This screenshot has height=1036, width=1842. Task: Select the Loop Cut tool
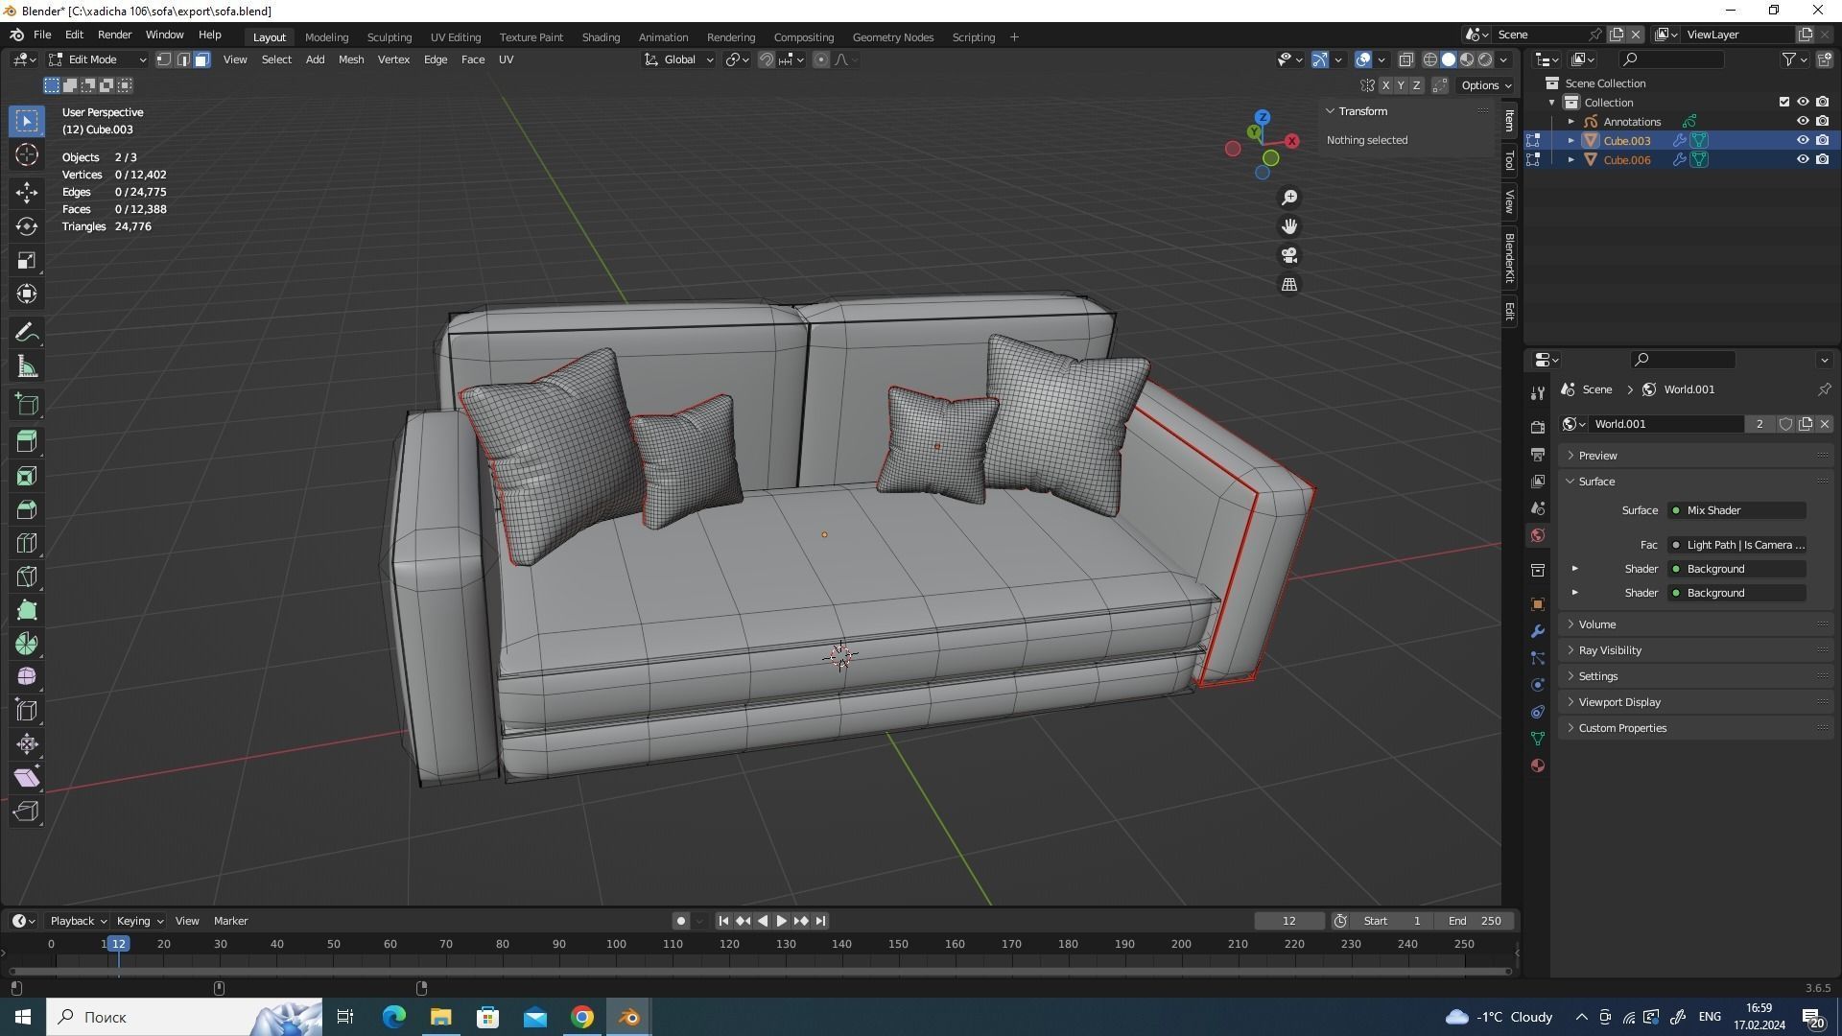click(x=27, y=543)
